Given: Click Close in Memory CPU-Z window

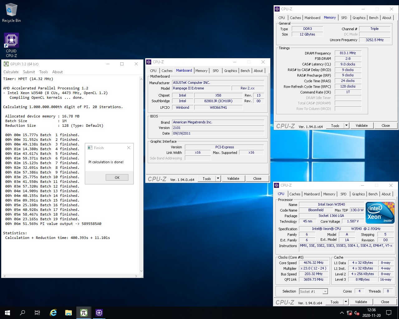Looking at the screenshot, I should pyautogui.click(x=386, y=126).
